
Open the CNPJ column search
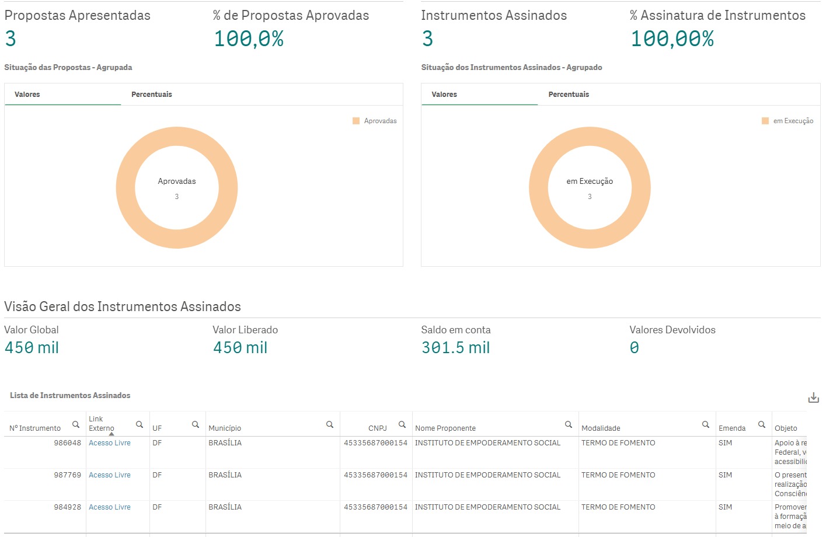click(x=402, y=424)
